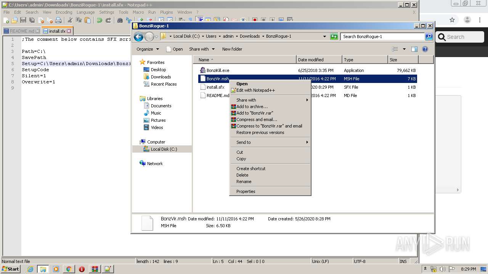Close the install.sfx tab
This screenshot has width=488, height=274.
[x=69, y=31]
